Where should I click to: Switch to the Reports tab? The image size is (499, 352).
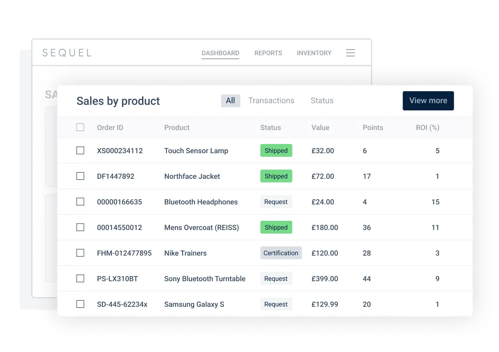[268, 53]
